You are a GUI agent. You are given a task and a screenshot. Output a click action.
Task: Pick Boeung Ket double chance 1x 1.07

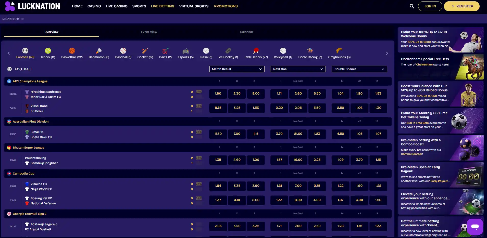pyautogui.click(x=341, y=200)
